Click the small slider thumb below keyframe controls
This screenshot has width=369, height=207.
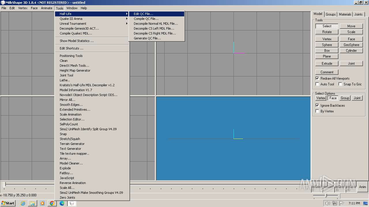point(326,196)
